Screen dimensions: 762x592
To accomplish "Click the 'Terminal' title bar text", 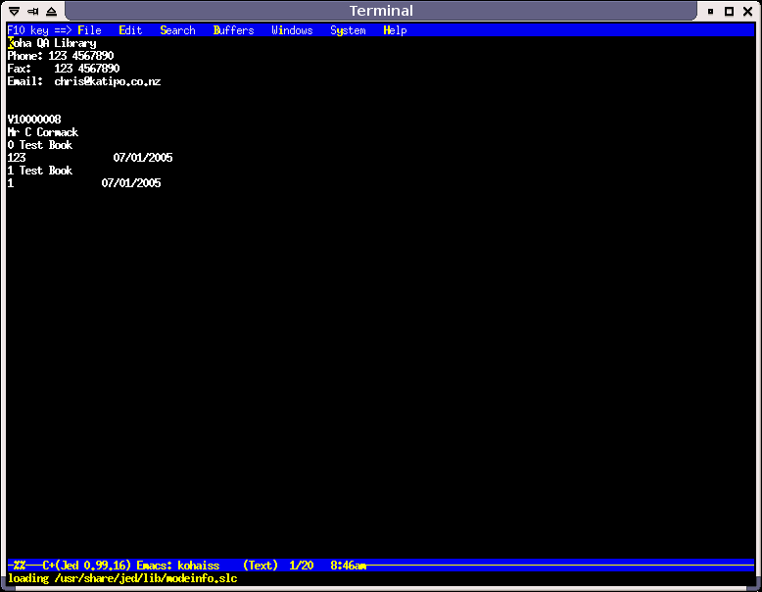I will click(x=381, y=11).
